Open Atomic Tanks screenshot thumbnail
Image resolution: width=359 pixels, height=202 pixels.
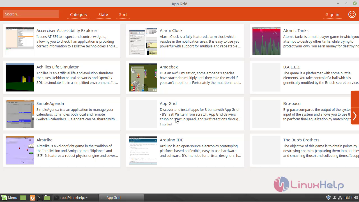click(x=266, y=41)
